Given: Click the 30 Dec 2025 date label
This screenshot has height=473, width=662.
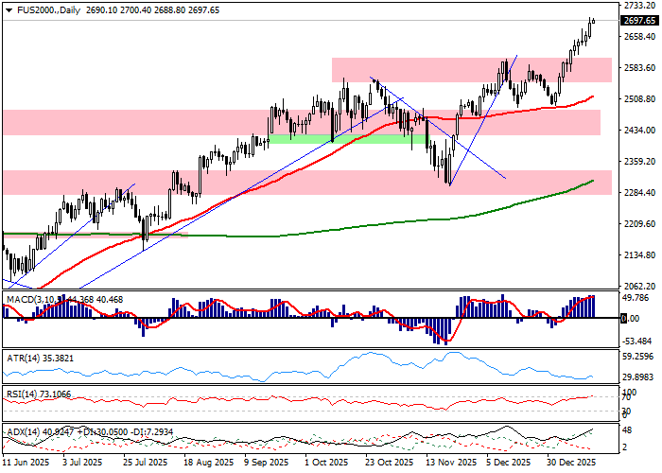Looking at the screenshot, I should pyautogui.click(x=573, y=463).
